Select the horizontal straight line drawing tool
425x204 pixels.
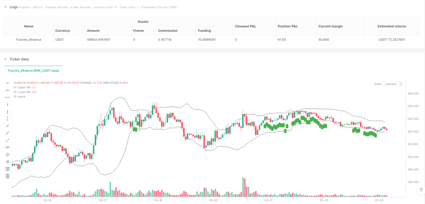(x=8, y=83)
